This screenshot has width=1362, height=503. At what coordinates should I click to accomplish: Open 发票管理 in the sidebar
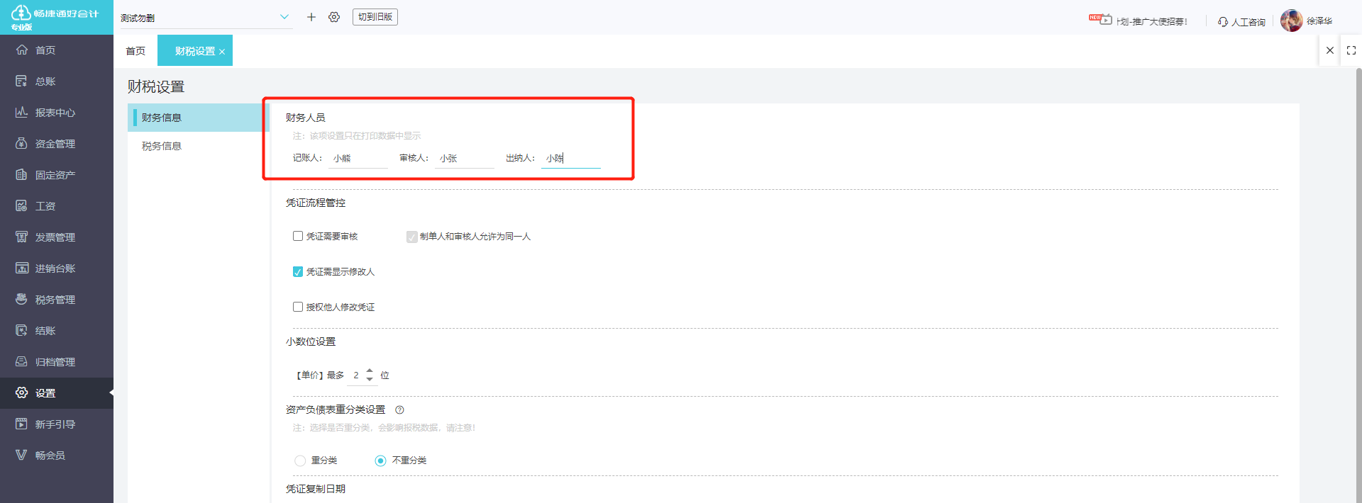pos(55,237)
